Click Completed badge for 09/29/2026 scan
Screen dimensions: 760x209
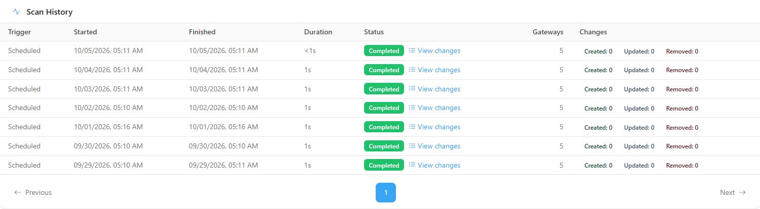click(384, 165)
